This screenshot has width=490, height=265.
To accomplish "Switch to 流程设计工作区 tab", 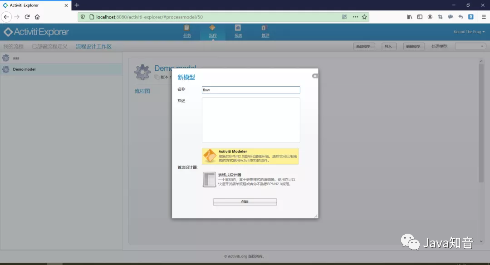I will 93,46.
